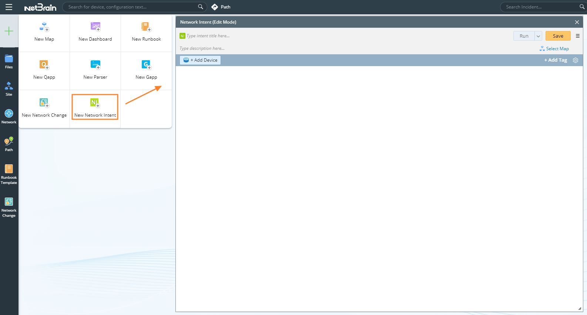The width and height of the screenshot is (587, 315).
Task: Open Site in the sidebar
Action: pyautogui.click(x=9, y=89)
